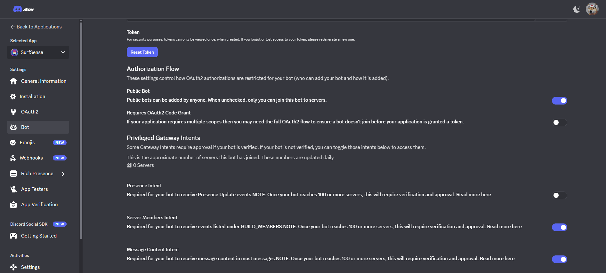Open App Verification from sidebar

pos(13,204)
